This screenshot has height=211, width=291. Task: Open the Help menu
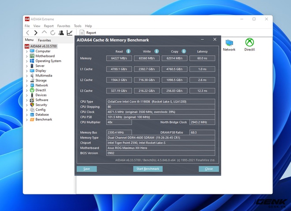coord(89,26)
